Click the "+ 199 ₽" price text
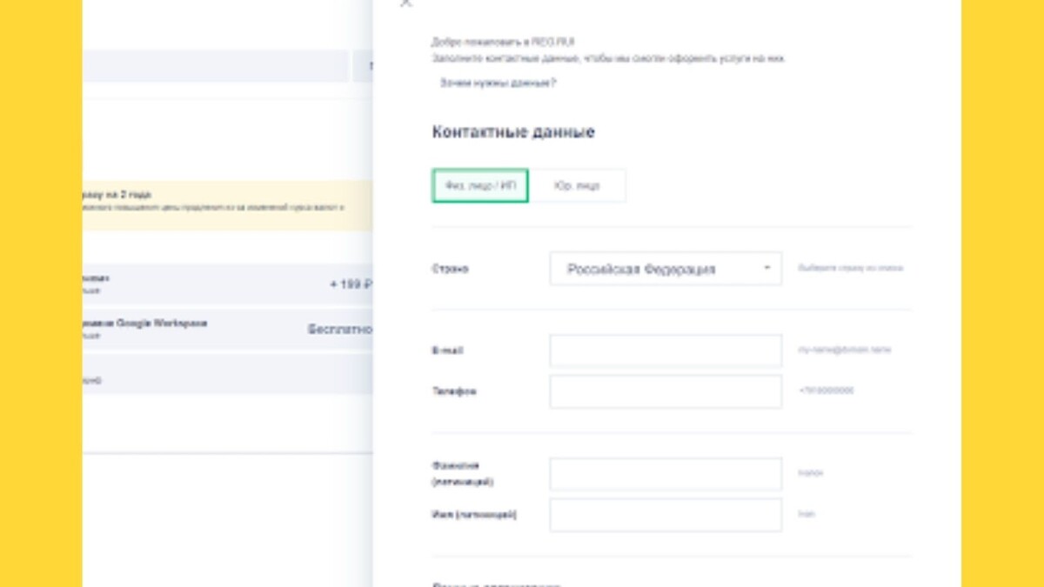Image resolution: width=1044 pixels, height=587 pixels. coord(351,284)
